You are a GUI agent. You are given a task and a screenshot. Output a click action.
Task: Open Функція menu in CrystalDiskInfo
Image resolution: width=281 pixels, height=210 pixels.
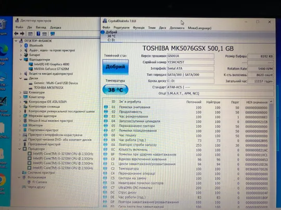[138, 27]
